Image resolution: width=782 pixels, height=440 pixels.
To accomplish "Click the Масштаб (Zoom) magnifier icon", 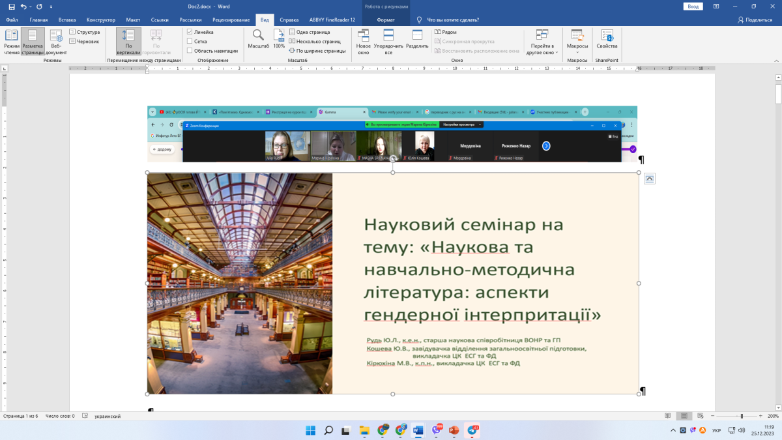I will pos(258,36).
